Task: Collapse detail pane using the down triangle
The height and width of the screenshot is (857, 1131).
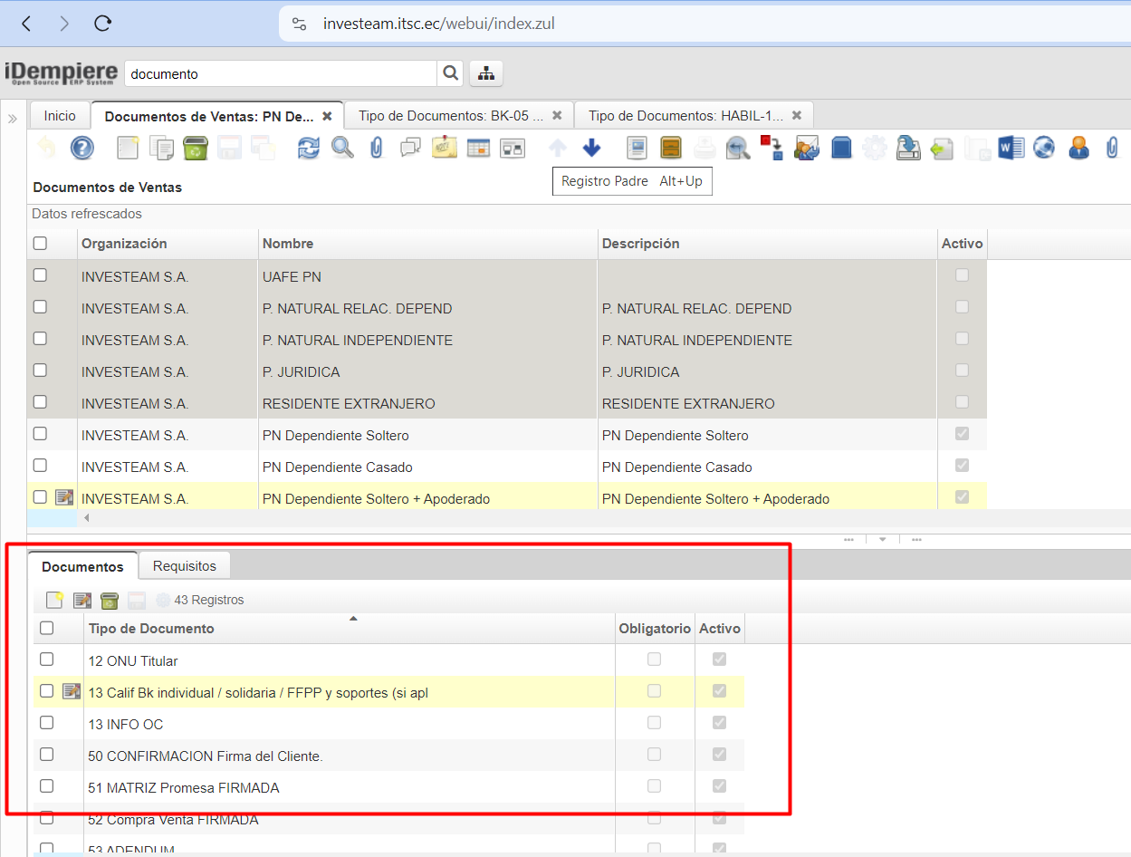Action: point(882,539)
